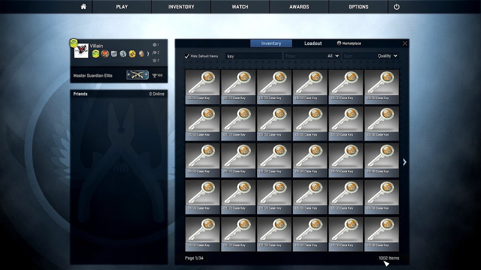Toggle the Hide Default Items checkbox
481x270 pixels.
tap(187, 55)
